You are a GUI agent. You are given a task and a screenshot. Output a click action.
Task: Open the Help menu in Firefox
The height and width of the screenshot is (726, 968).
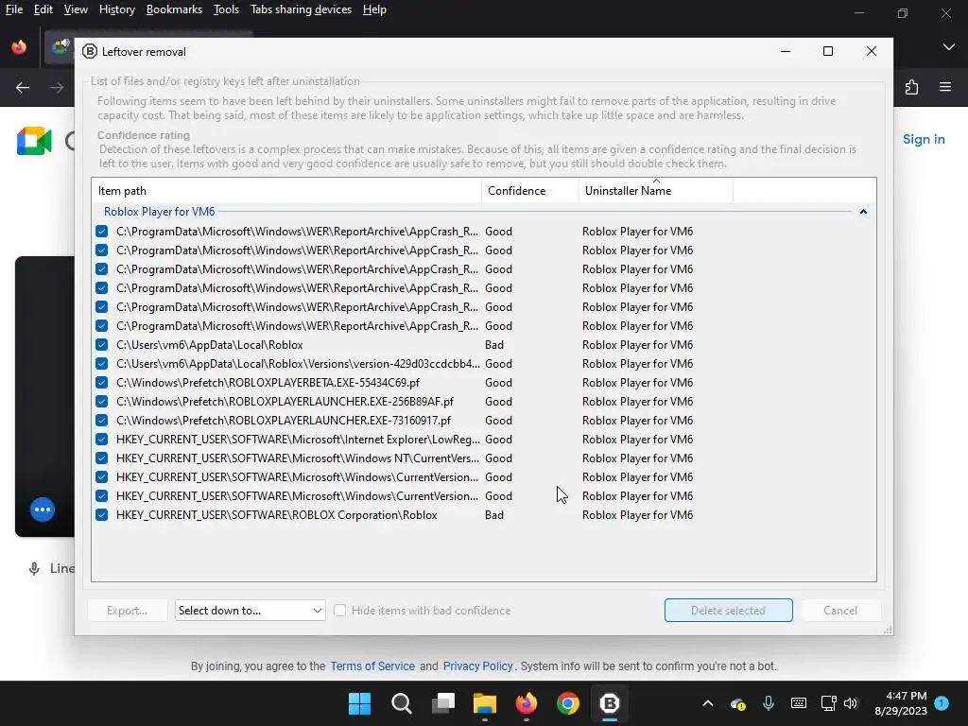374,9
